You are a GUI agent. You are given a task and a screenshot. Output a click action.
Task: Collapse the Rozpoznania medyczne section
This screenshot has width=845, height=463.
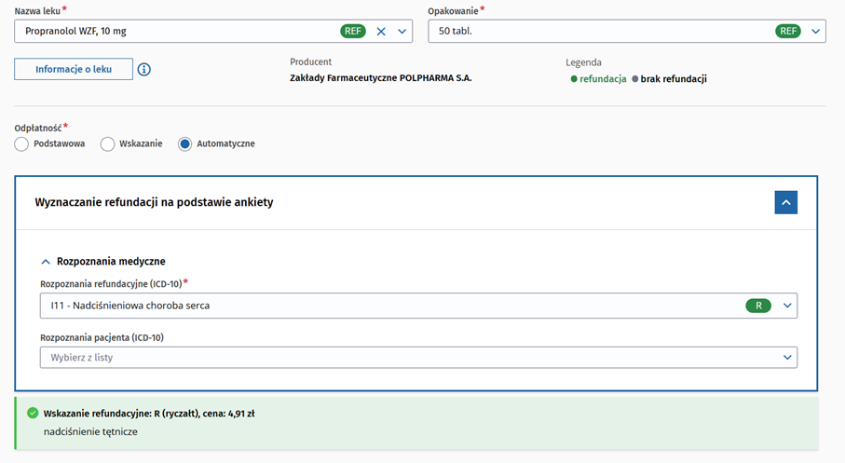click(46, 262)
